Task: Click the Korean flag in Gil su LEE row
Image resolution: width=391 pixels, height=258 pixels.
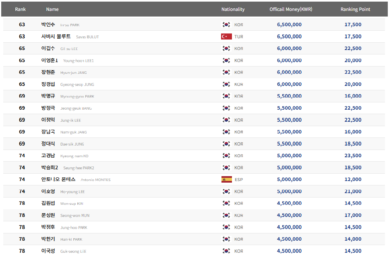Action: pyautogui.click(x=226, y=48)
